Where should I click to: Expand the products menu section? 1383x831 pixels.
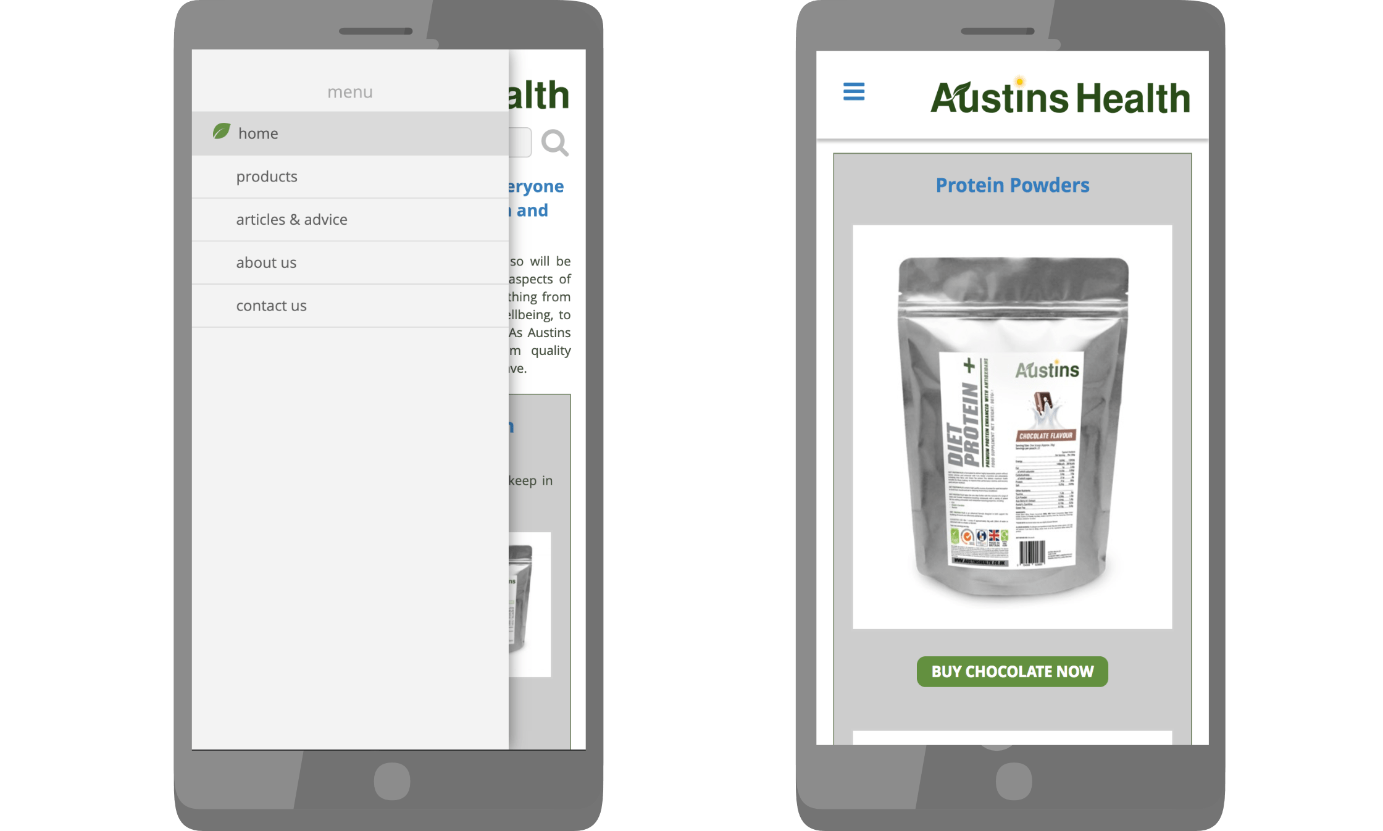coord(267,176)
